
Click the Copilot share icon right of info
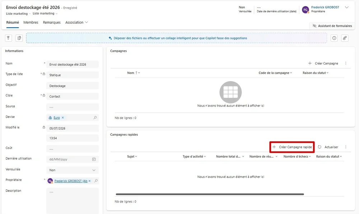[x=345, y=38]
